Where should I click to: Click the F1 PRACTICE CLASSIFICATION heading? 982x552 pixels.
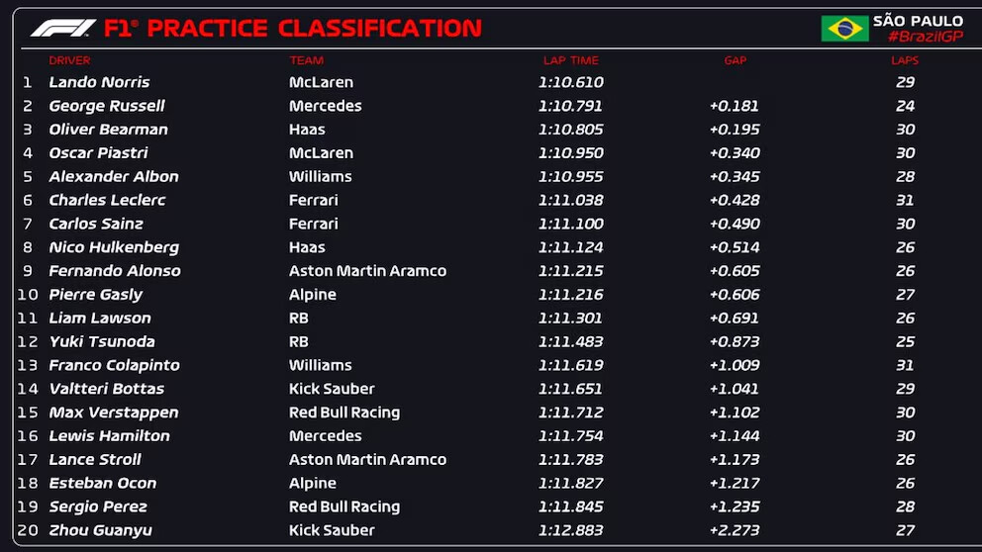(292, 28)
